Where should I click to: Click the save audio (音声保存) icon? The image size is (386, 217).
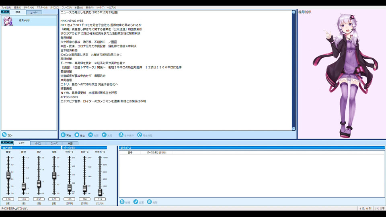[121, 135]
